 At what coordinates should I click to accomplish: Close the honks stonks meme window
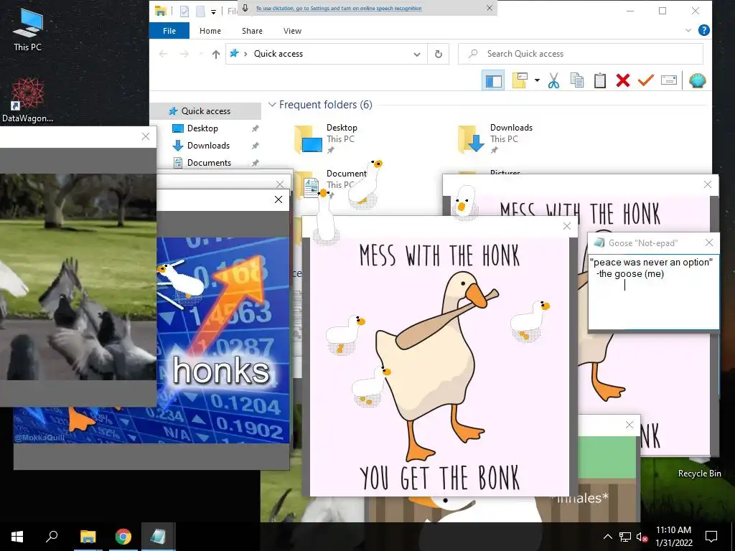coord(278,199)
